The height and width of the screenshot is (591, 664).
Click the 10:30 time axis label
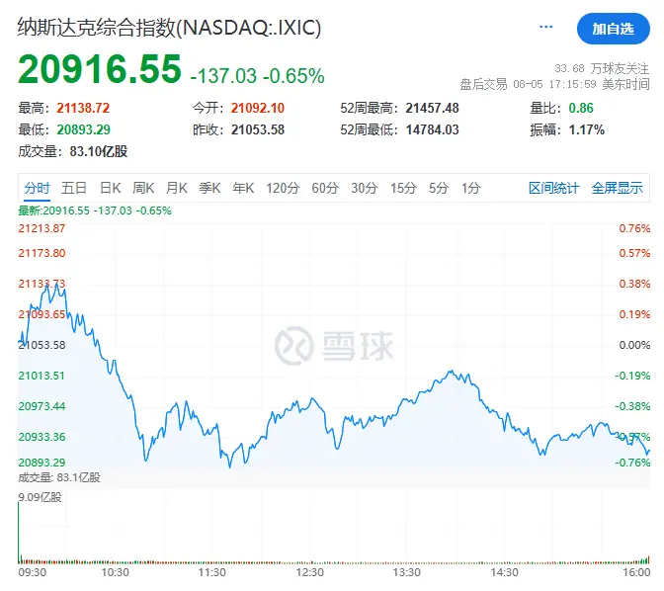pos(116,573)
